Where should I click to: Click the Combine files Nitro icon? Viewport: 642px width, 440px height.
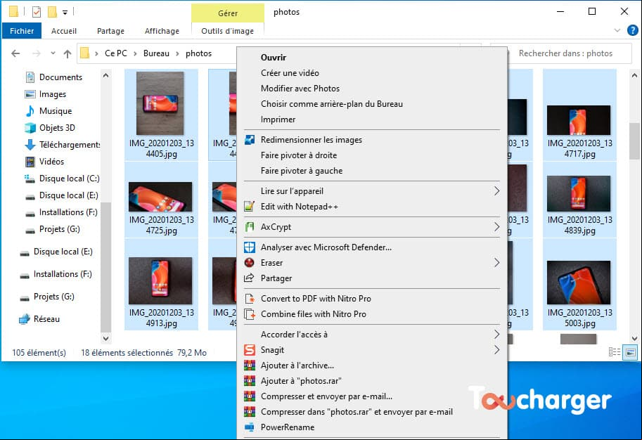pos(250,314)
